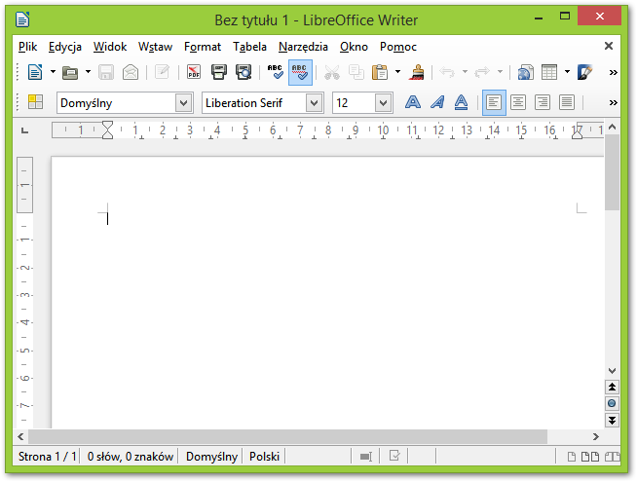The image size is (637, 482).
Task: Click the vertical scrollbar thumb
Action: point(612,172)
